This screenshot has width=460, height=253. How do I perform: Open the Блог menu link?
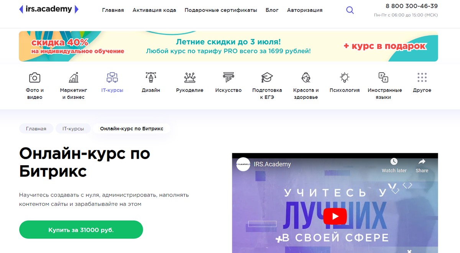point(272,10)
